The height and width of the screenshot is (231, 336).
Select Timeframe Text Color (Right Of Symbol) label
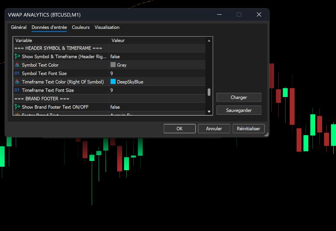click(63, 82)
